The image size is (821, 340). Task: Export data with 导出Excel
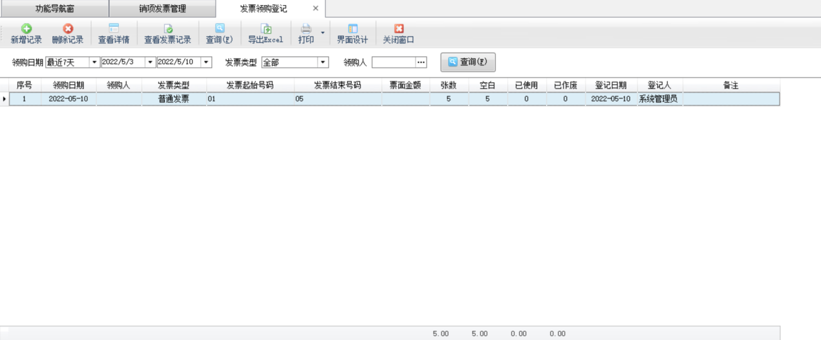pos(266,29)
